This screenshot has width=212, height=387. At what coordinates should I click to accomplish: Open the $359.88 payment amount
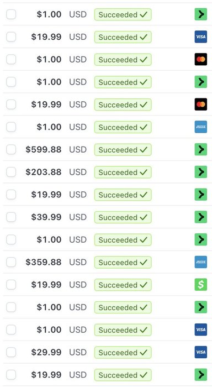coord(44,262)
